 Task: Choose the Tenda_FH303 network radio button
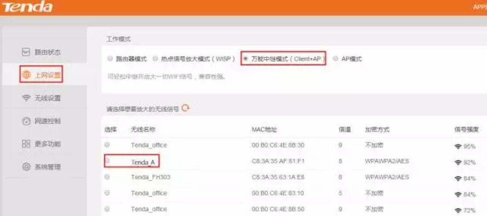107,177
